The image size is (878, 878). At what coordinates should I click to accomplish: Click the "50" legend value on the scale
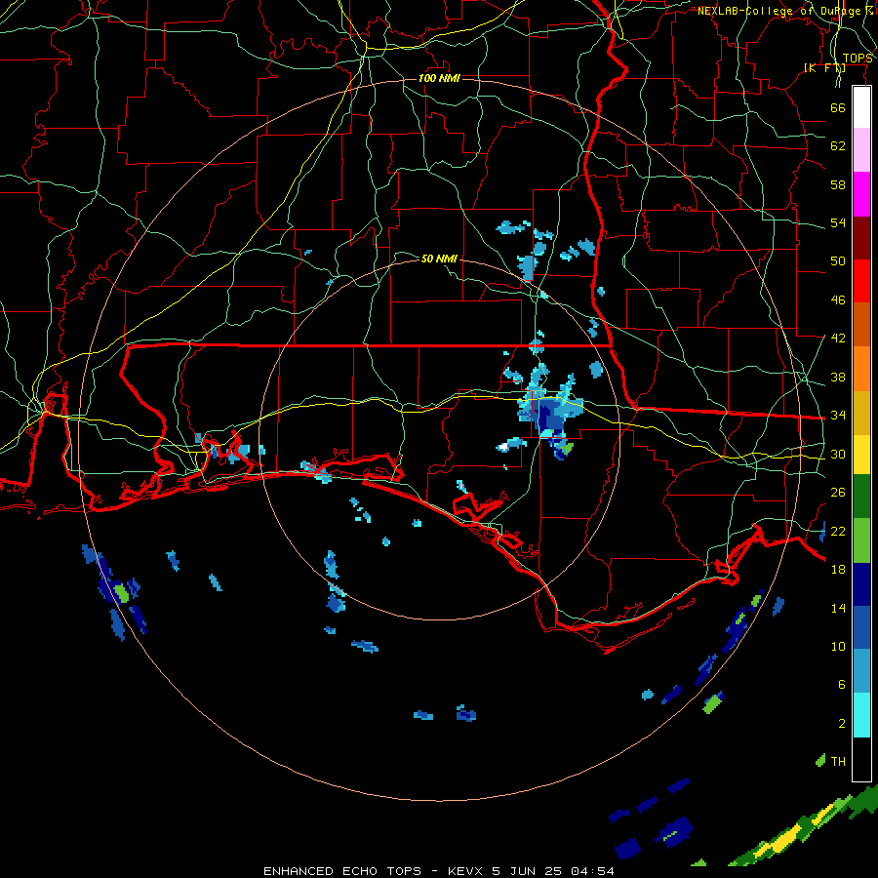(838, 261)
